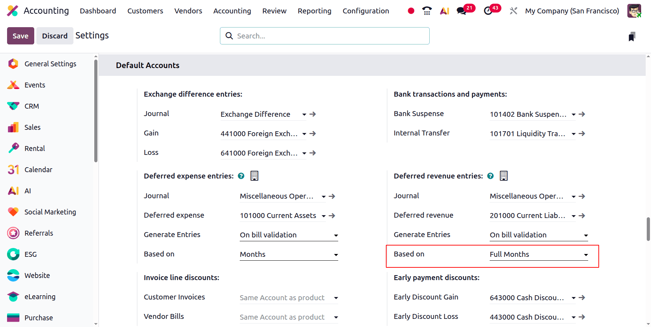Discard the pending changes

point(55,36)
